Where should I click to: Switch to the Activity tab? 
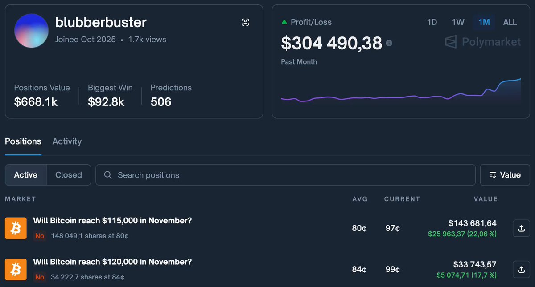pyautogui.click(x=67, y=141)
